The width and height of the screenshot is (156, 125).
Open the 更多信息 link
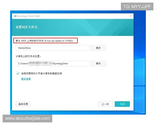coord(26,79)
